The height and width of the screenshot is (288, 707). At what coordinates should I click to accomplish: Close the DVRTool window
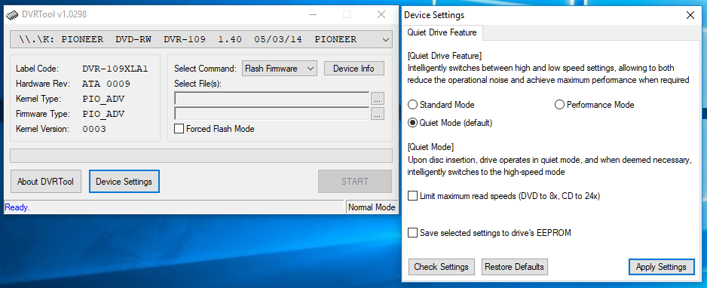coord(381,14)
